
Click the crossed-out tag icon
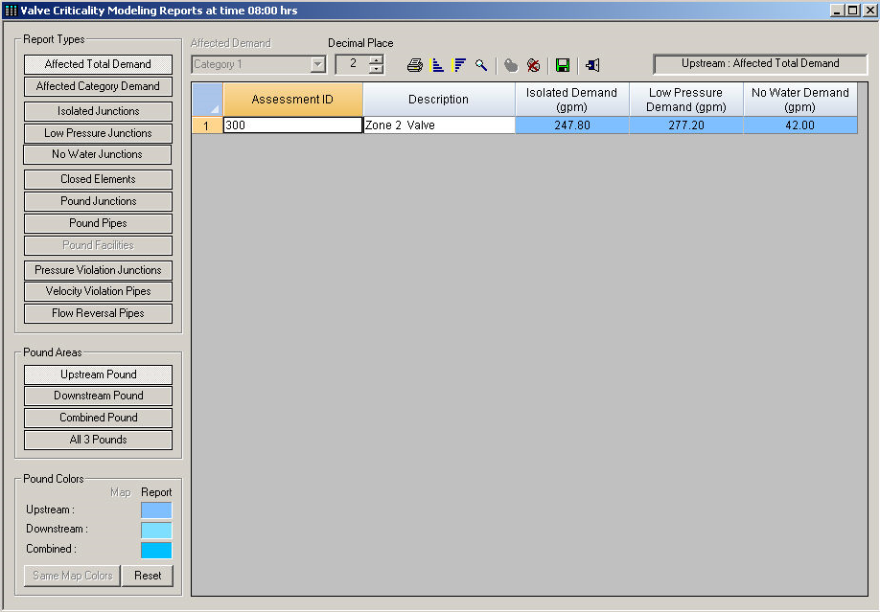[533, 65]
